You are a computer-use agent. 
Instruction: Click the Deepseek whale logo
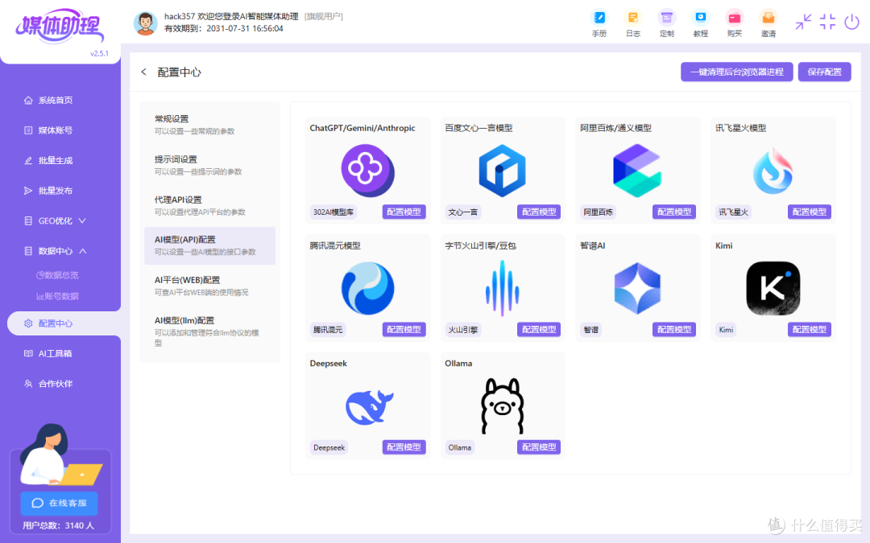pos(370,407)
